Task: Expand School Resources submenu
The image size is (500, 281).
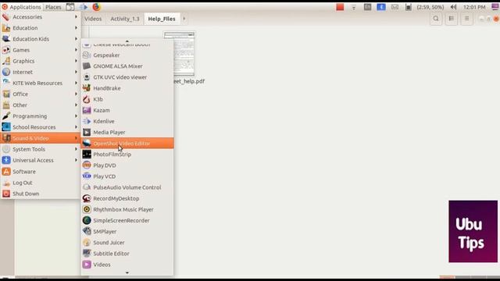Action: [40, 127]
